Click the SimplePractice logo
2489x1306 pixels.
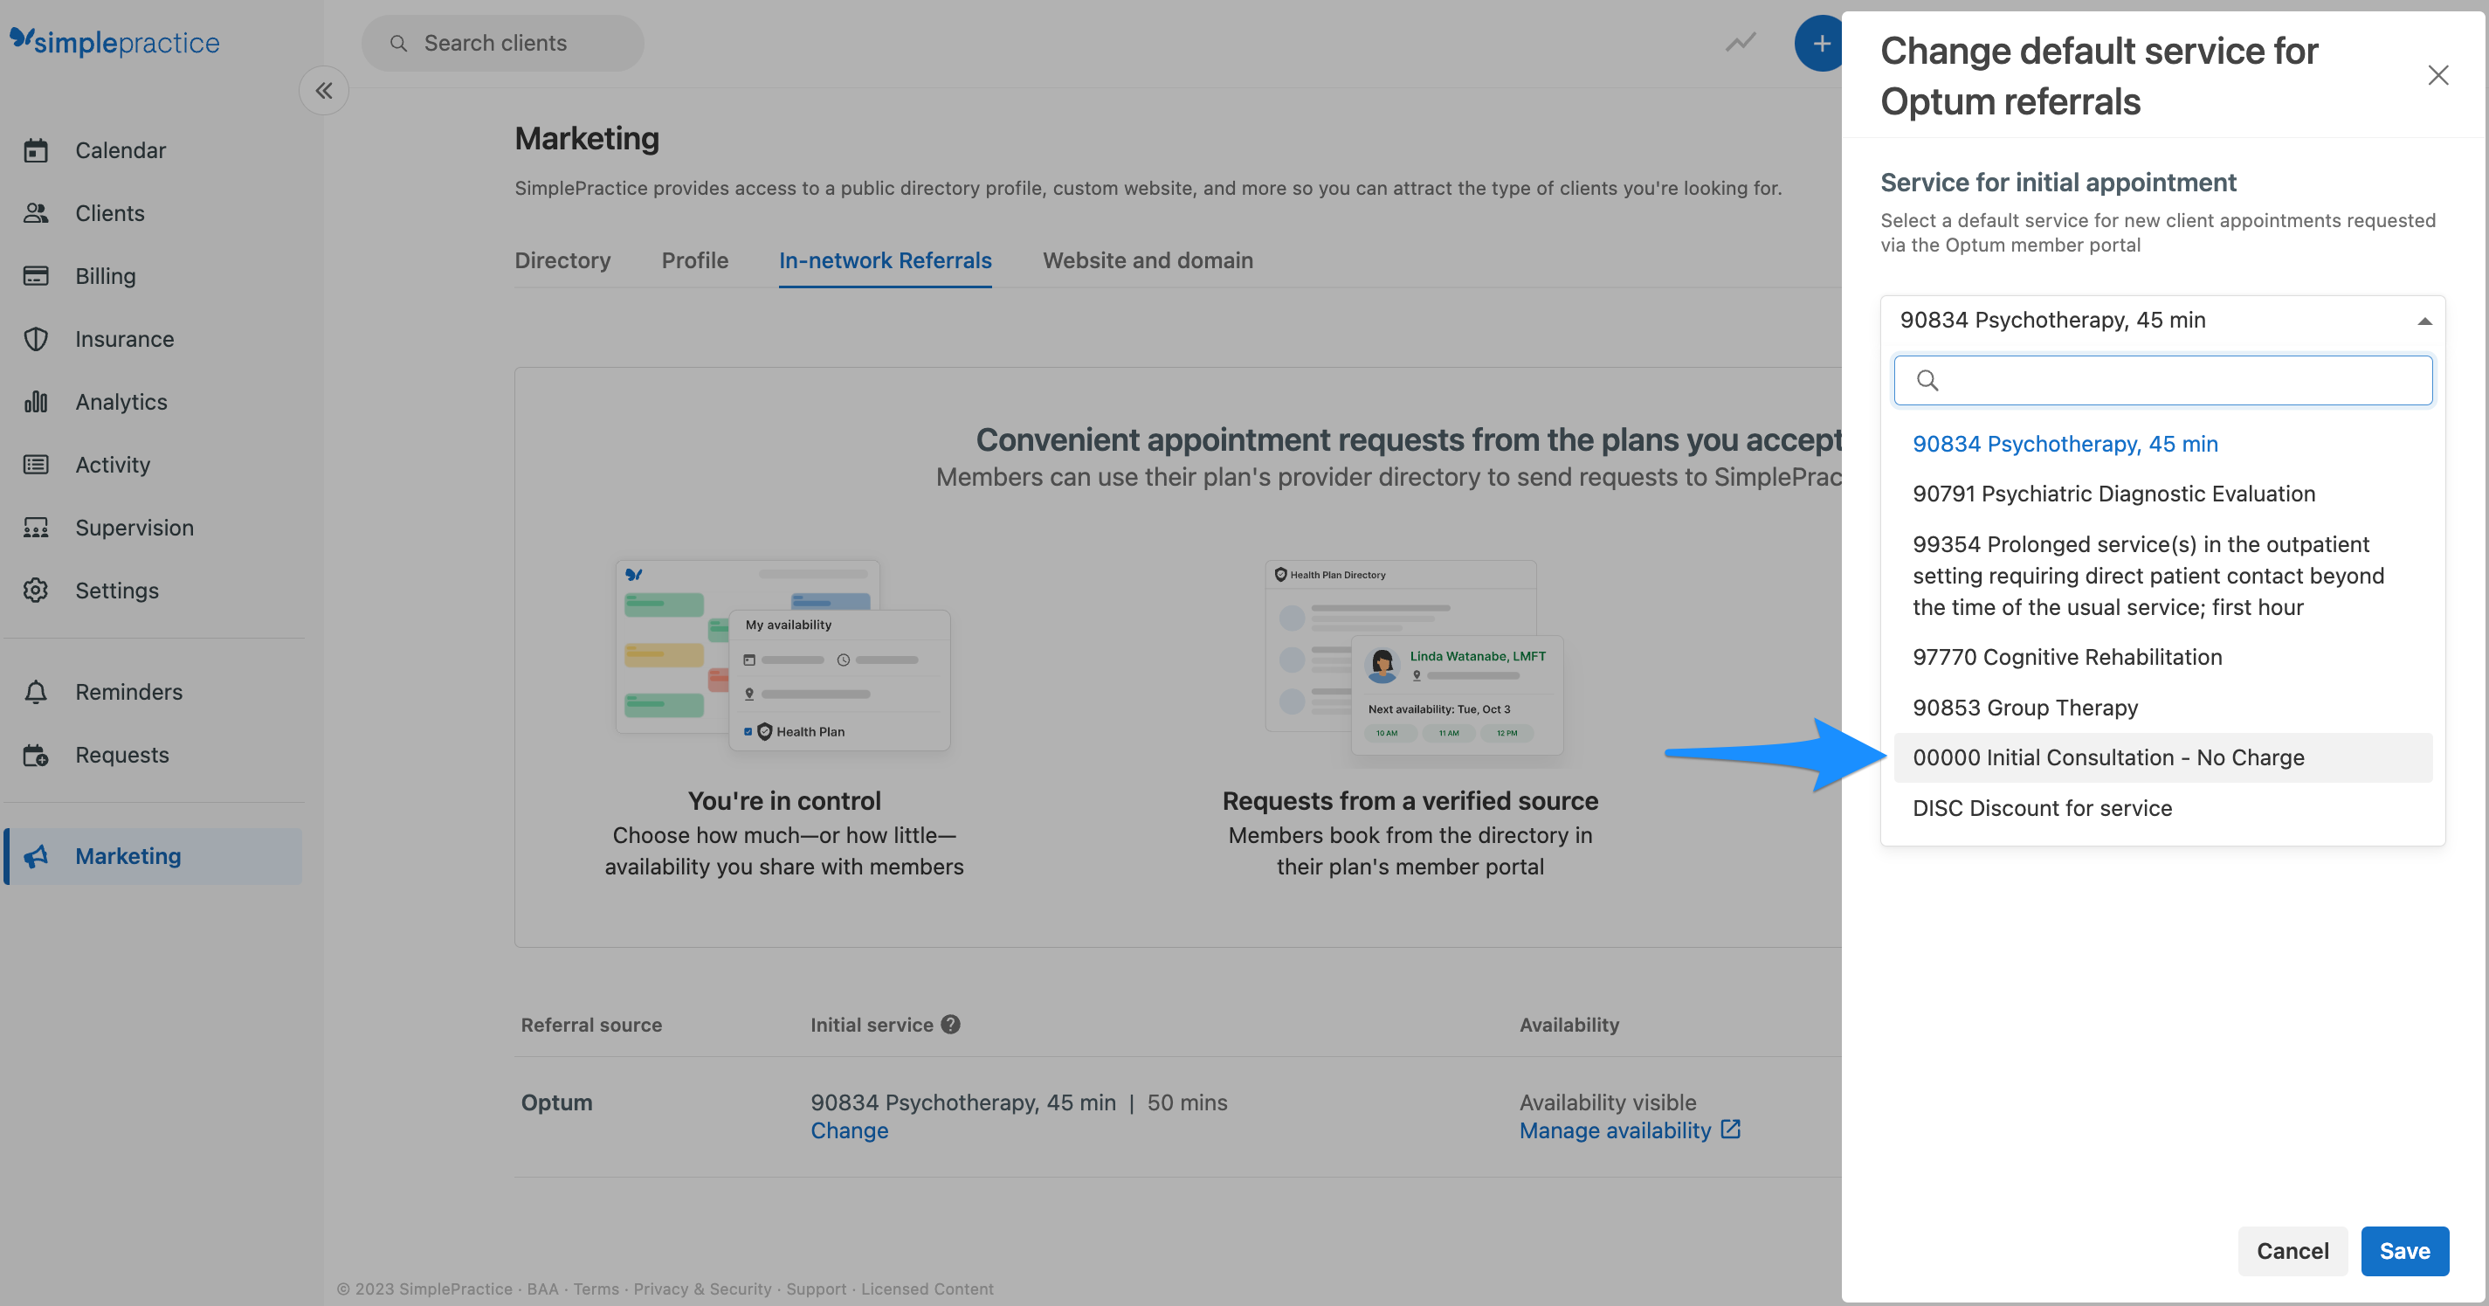[115, 42]
